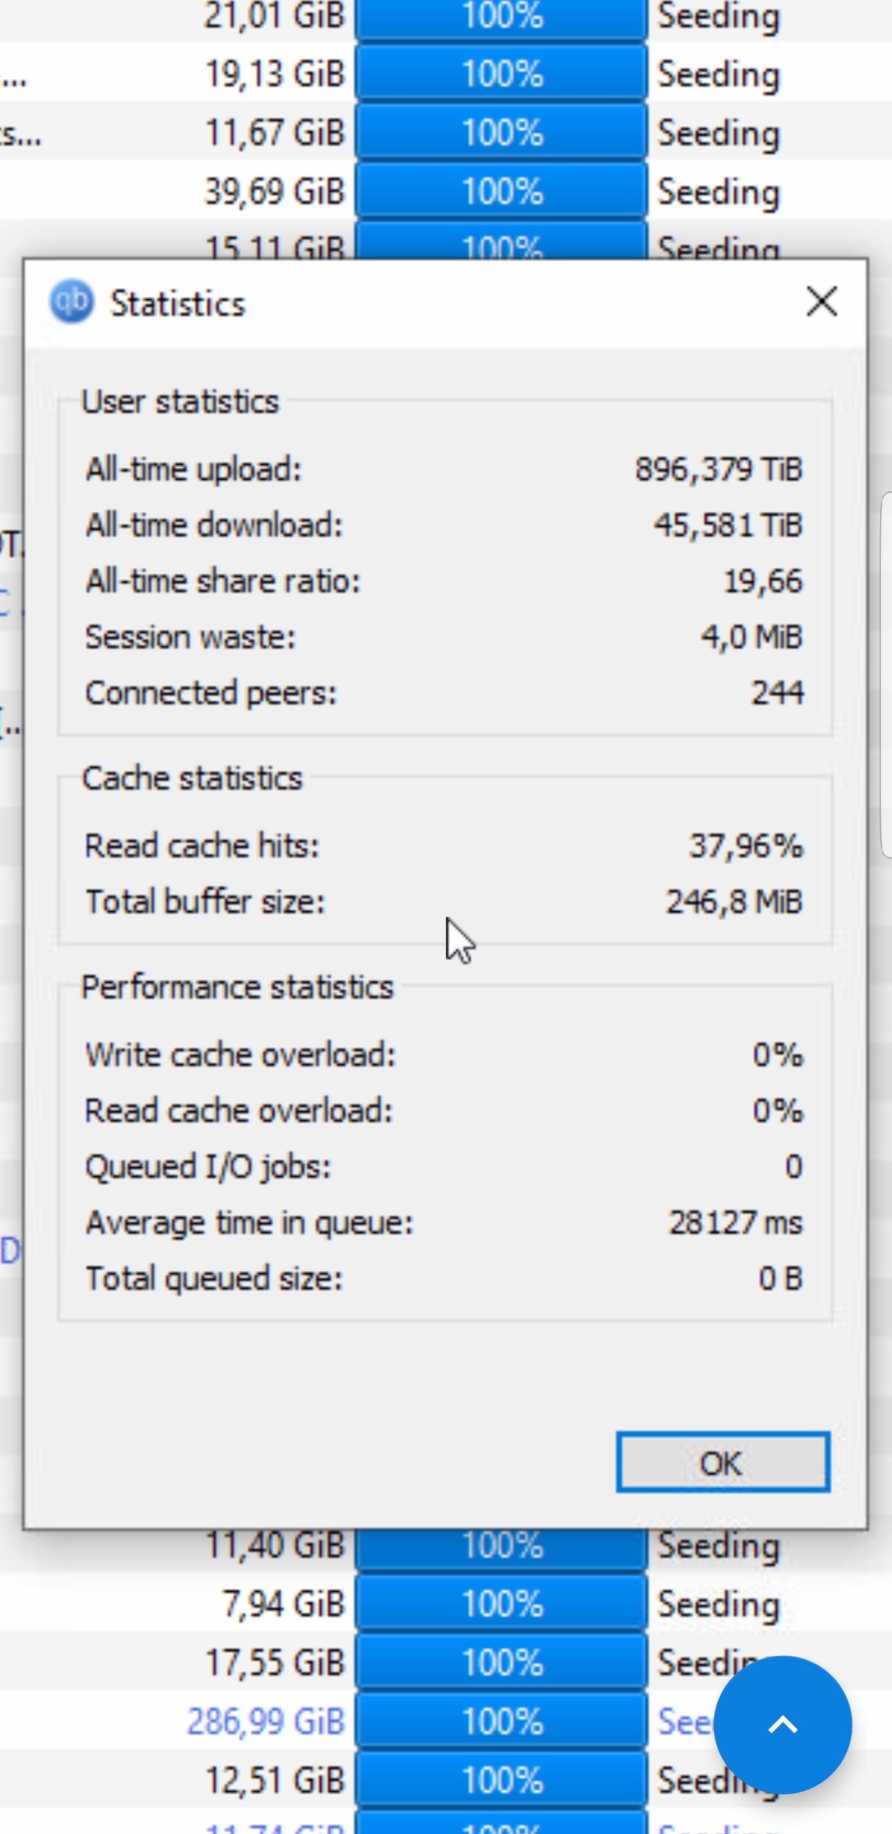Click the 12,51 GiB torrent progress bar
Viewport: 892px width, 1834px height.
pyautogui.click(x=501, y=1781)
